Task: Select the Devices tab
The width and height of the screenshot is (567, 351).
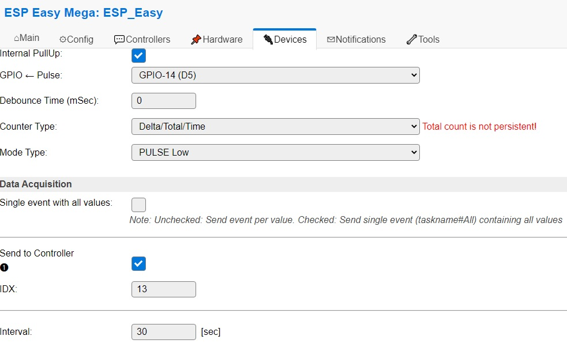Action: click(x=285, y=39)
